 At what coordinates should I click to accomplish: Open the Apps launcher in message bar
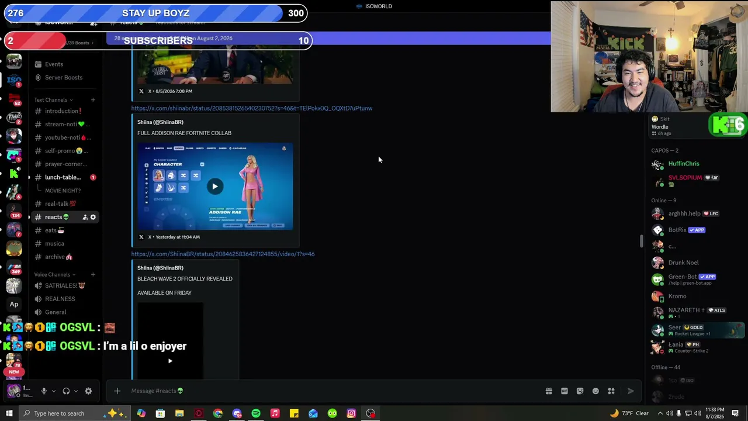coord(611,391)
